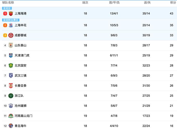Screen dimensions: 177x129
Task: Click the Qingdao Hainiu (青岛海牛) team crest
Action: tap(11, 126)
